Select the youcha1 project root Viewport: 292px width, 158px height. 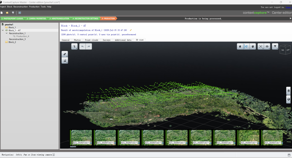pos(9,25)
